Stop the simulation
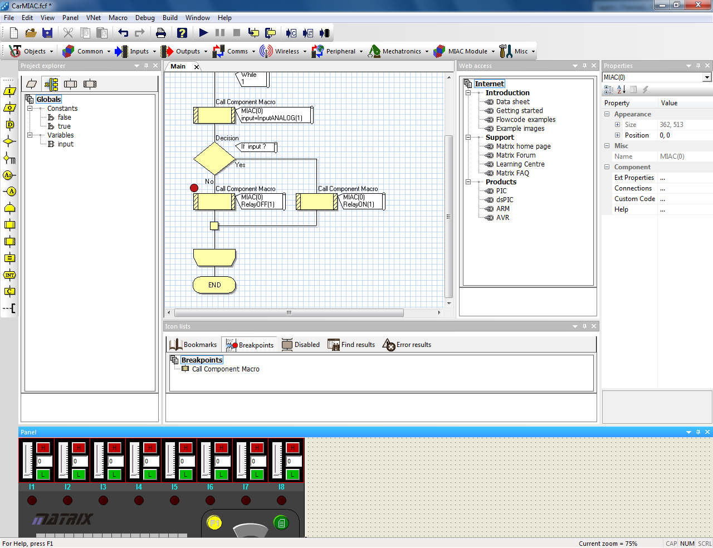Viewport: 713px width, 548px height. 237,33
